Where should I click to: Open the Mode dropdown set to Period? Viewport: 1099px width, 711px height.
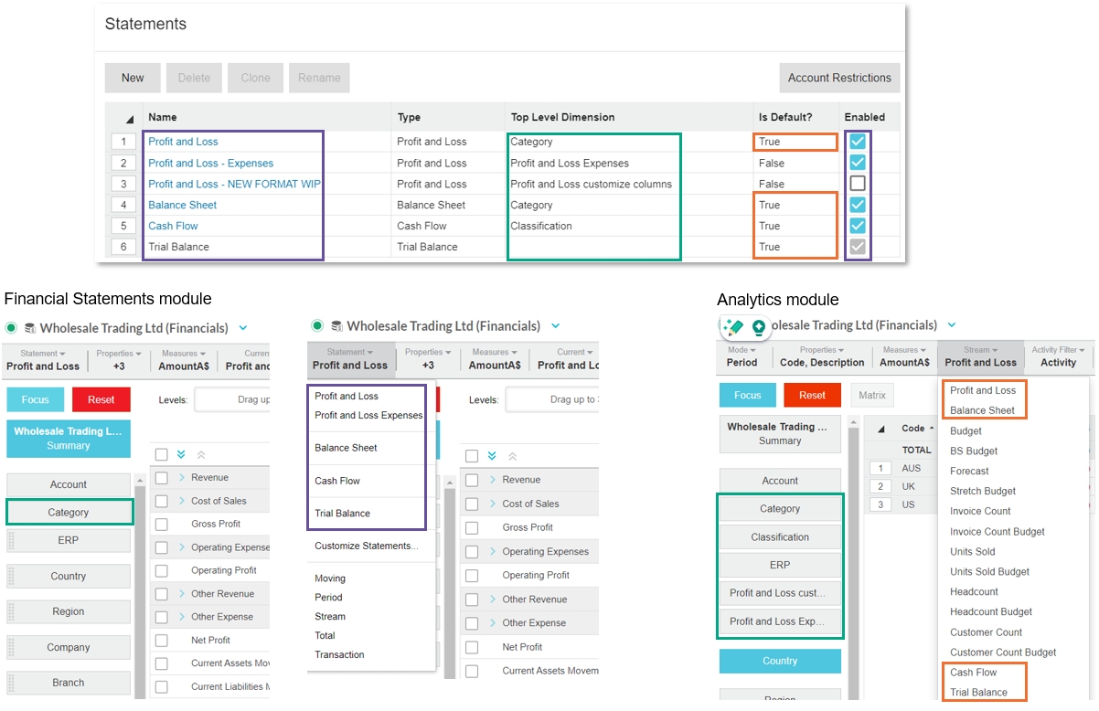[742, 356]
